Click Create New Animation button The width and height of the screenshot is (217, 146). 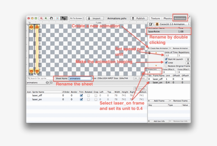pyautogui.click(x=158, y=48)
